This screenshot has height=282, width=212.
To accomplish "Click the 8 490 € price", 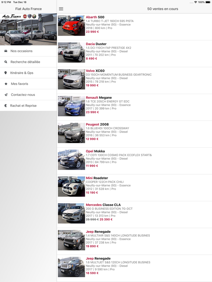I will (x=91, y=58).
